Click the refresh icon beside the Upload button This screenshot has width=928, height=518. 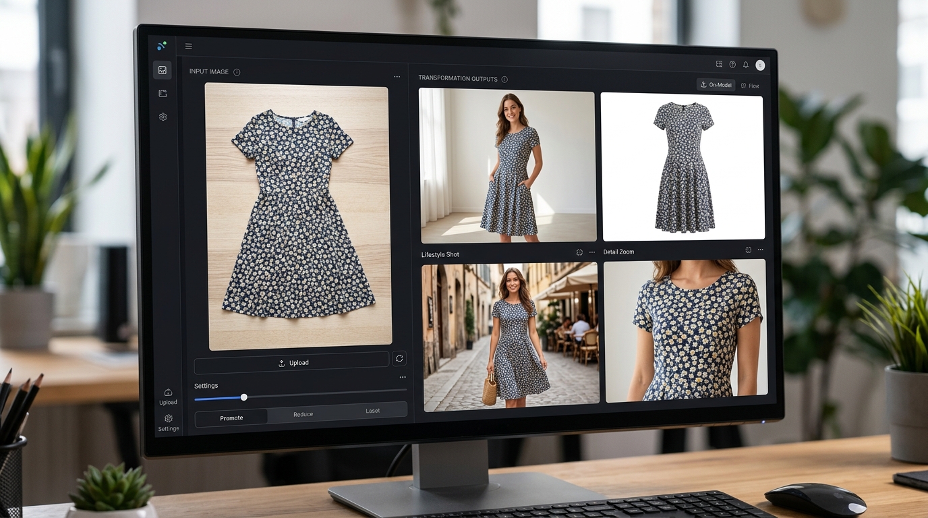pyautogui.click(x=399, y=359)
